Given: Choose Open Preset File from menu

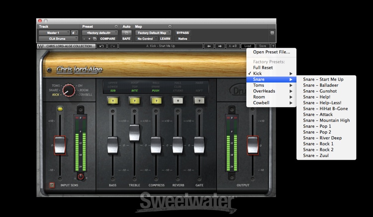Looking at the screenshot, I should point(271,52).
